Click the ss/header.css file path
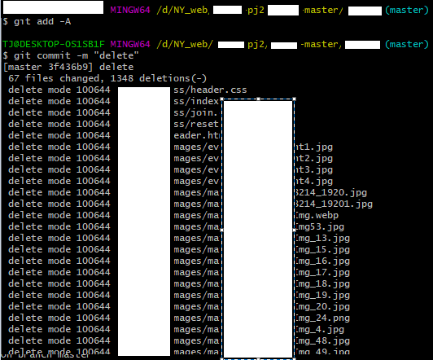433x360 pixels. pos(210,90)
